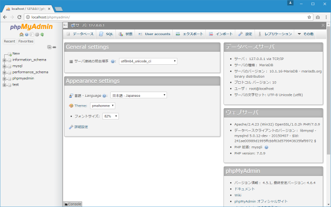Expand the test tree node
The width and height of the screenshot is (331, 207).
click(x=4, y=85)
